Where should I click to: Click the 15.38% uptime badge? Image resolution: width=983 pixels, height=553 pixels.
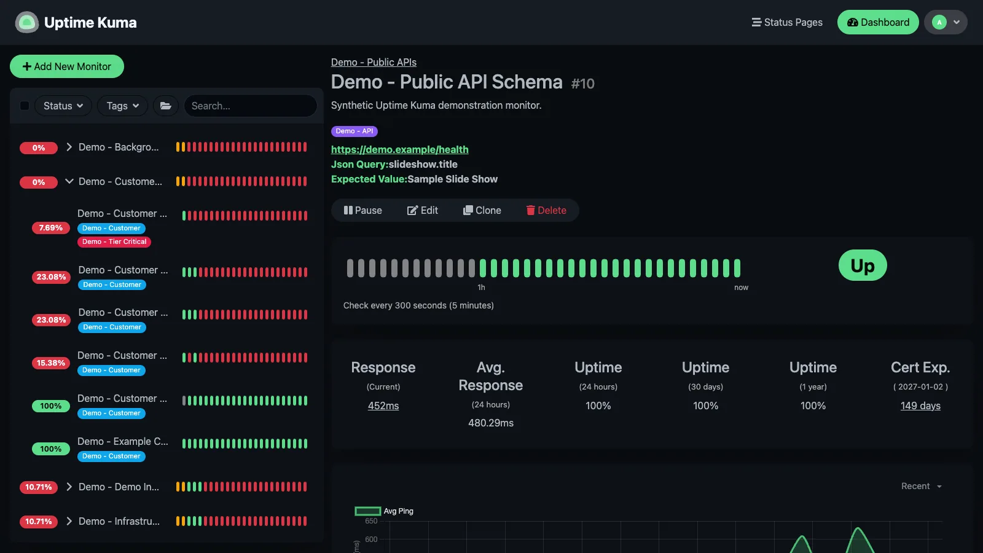[x=51, y=363]
